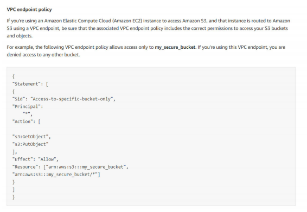Click the paragraph starting "For example"

click(x=146, y=51)
